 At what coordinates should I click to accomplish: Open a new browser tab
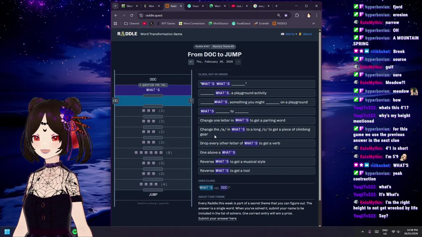coord(277,6)
